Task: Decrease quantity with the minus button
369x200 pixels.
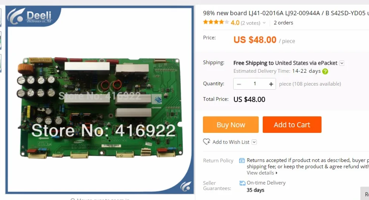Action: (239, 84)
